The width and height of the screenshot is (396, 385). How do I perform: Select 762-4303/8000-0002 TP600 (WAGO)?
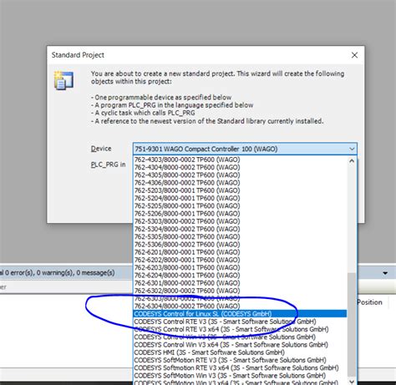(240, 160)
